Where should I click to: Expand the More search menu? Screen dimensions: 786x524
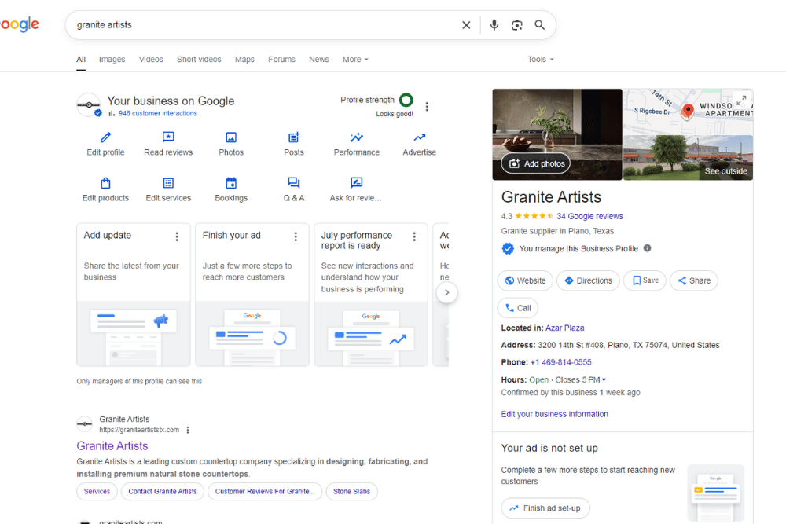[355, 59]
